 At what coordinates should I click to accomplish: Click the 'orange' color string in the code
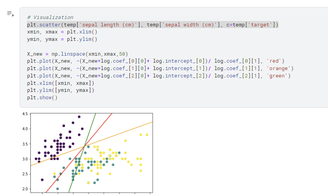[279, 69]
